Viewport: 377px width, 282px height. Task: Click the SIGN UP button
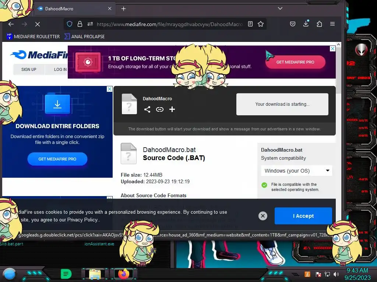[x=29, y=69]
